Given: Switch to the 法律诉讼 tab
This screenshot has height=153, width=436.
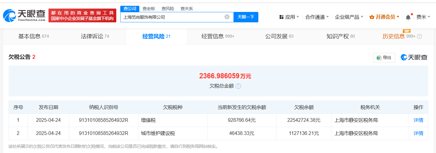Looking at the screenshot, I should coord(95,36).
